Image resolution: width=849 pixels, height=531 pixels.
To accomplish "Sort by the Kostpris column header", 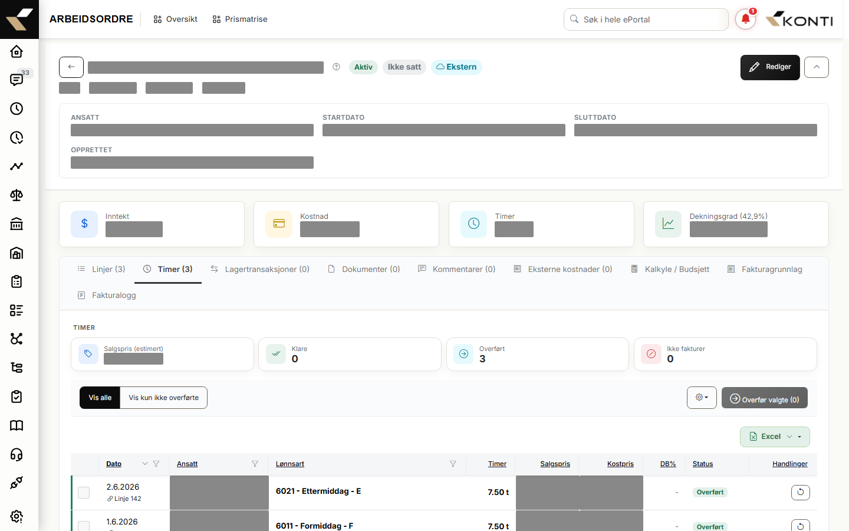I will (x=620, y=464).
